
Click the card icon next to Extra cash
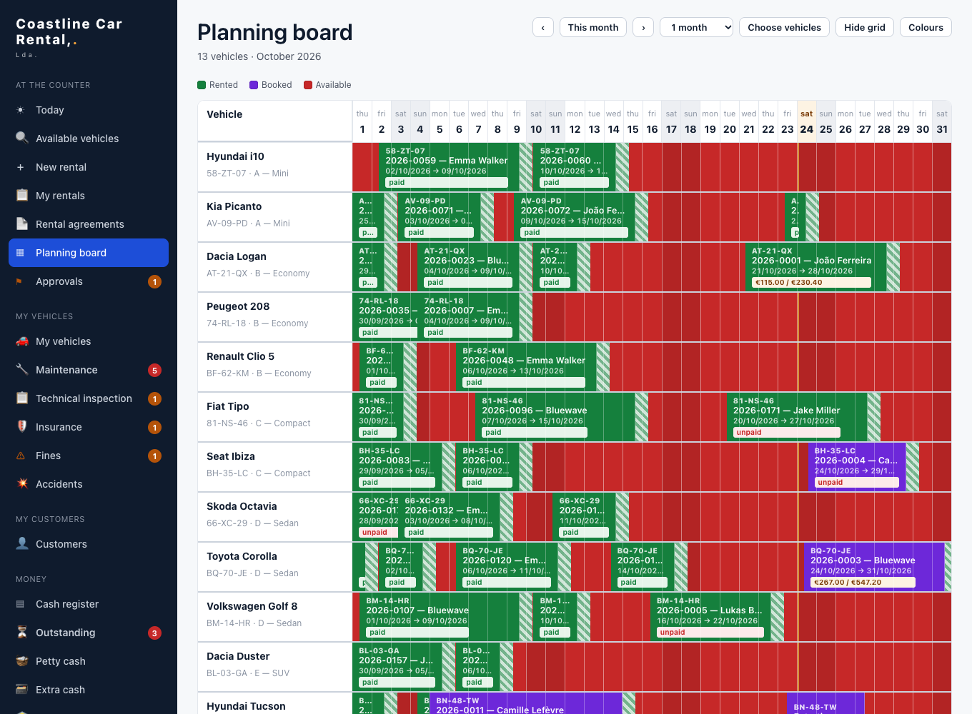tap(22, 689)
